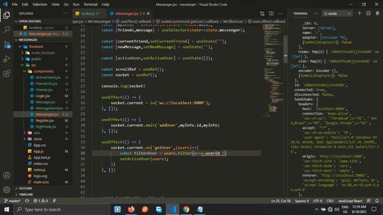Screen dimensions: 383x215
Task: Open notifications bell in status bar
Action: [x=377, y=201]
